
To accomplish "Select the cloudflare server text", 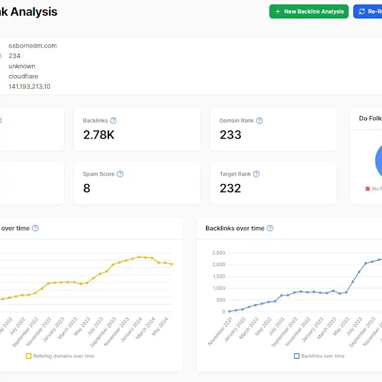I will [23, 76].
